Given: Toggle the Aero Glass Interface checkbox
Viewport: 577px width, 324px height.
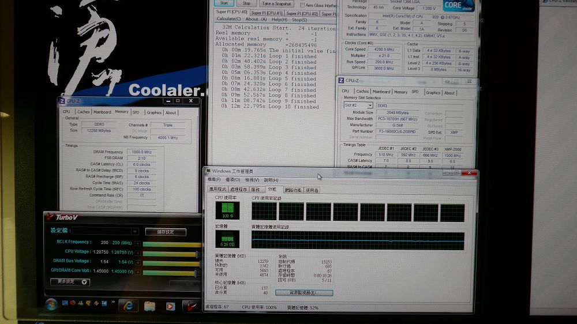Looking at the screenshot, I should [x=302, y=5].
